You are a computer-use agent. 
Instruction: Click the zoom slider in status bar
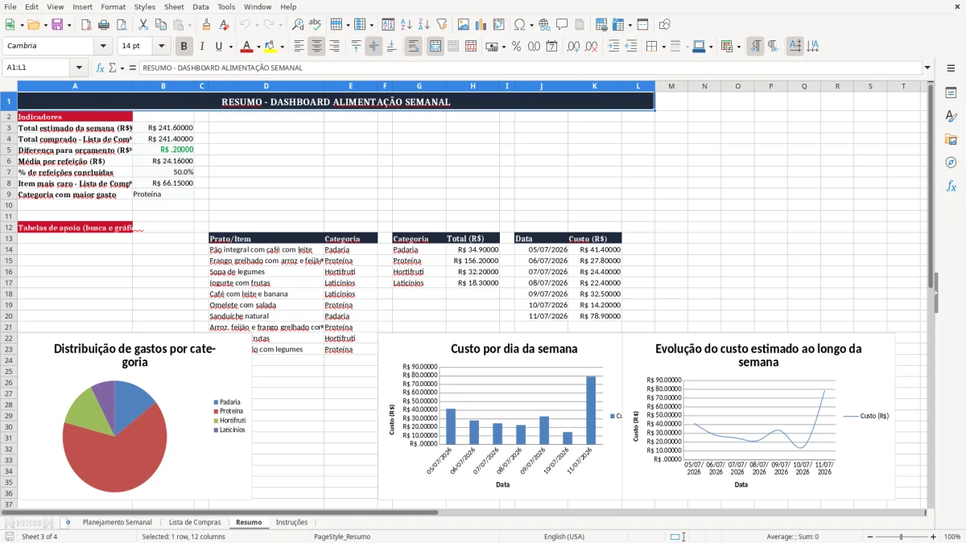901,537
